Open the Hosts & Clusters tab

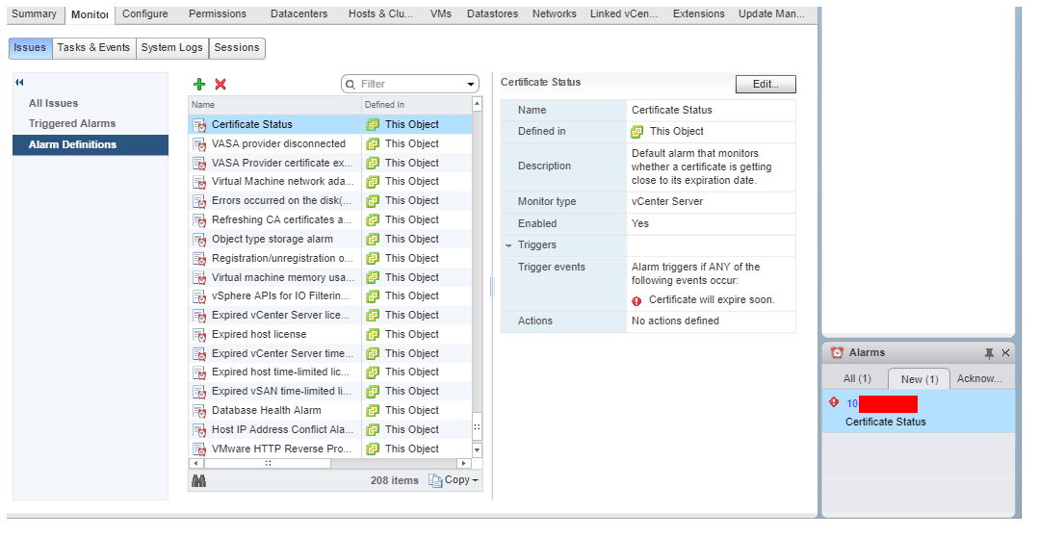[x=380, y=13]
